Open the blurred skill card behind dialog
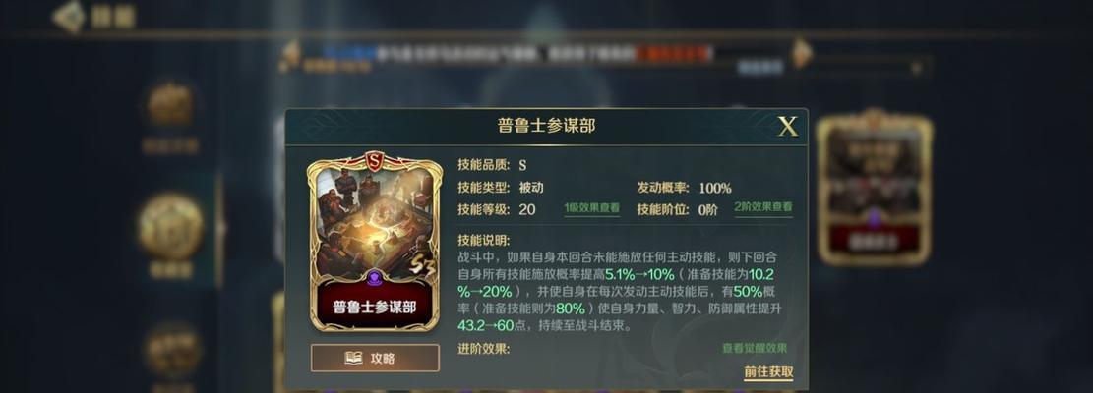This screenshot has width=1093, height=393. (x=875, y=188)
